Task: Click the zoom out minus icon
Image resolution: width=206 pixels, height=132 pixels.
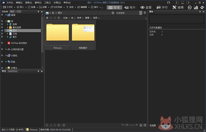Action: tap(123, 125)
